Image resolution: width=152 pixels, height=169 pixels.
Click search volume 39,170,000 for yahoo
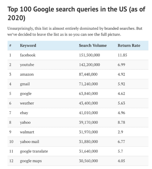click(x=88, y=122)
